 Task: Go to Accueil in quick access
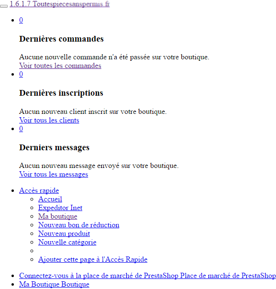(50, 199)
